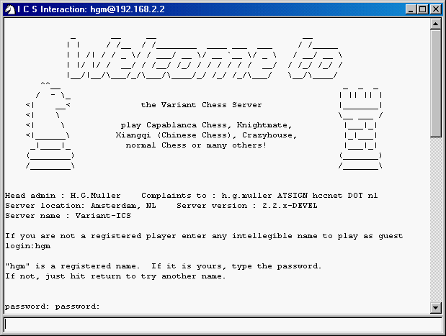The image size is (446, 336).
Task: Click the scrollbar track below the thumb
Action: pyautogui.click(x=436, y=220)
